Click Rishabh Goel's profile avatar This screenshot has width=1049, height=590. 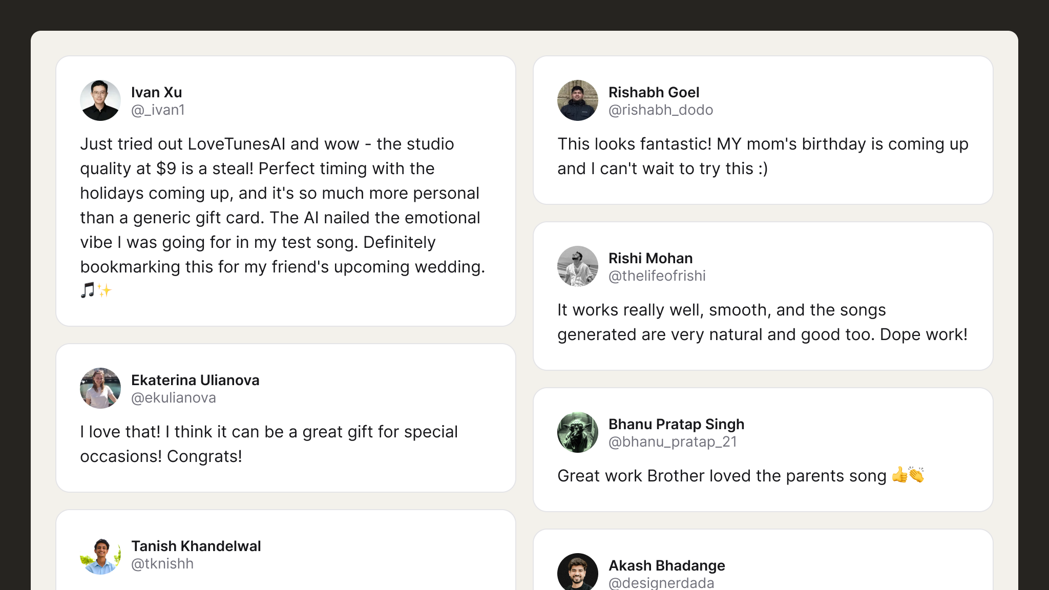click(x=578, y=100)
